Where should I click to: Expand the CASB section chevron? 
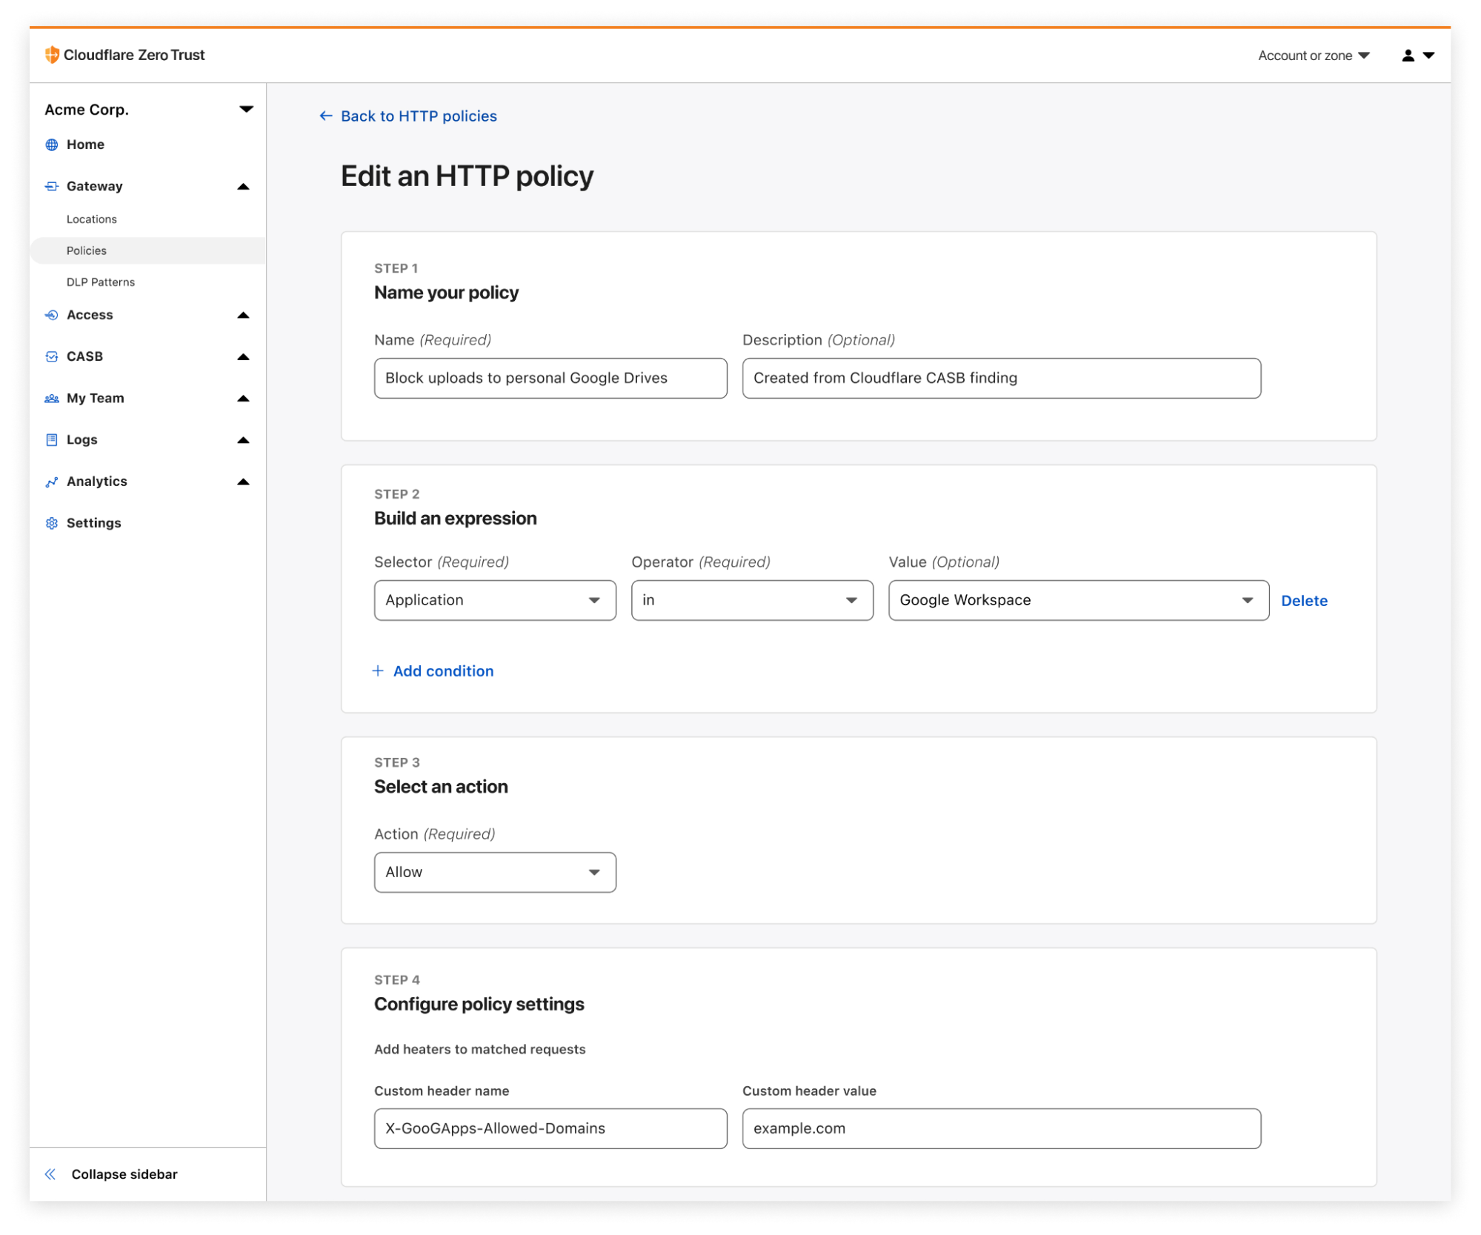click(x=243, y=357)
